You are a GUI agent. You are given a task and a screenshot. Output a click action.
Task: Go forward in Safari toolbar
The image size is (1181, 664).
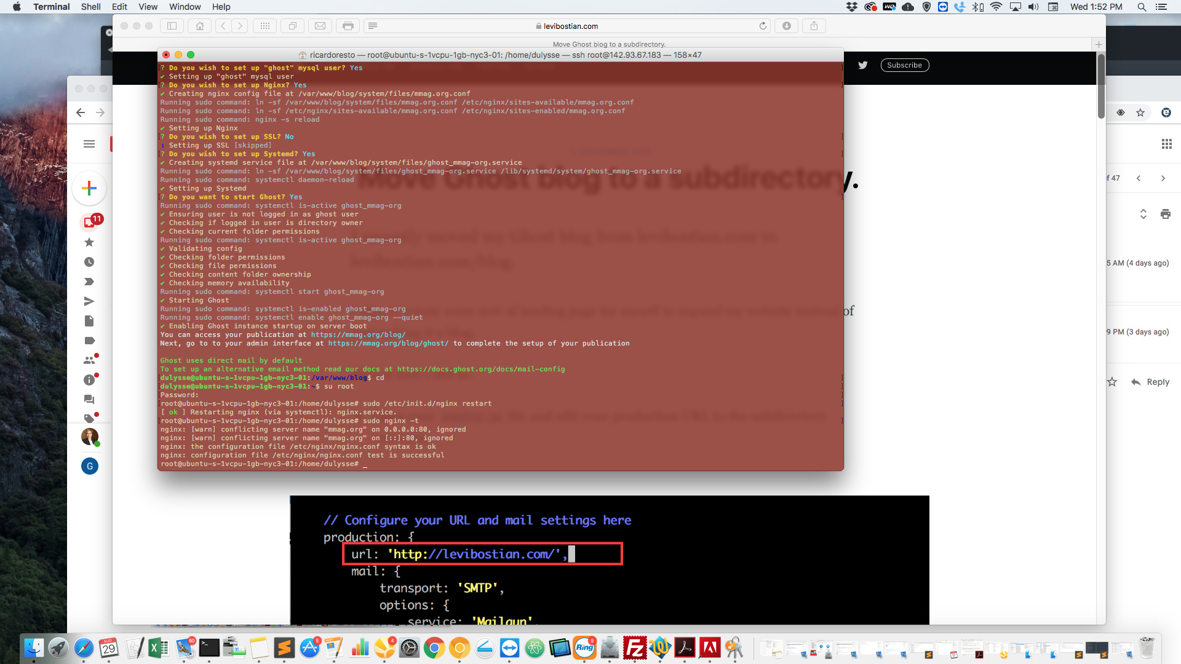(x=240, y=26)
